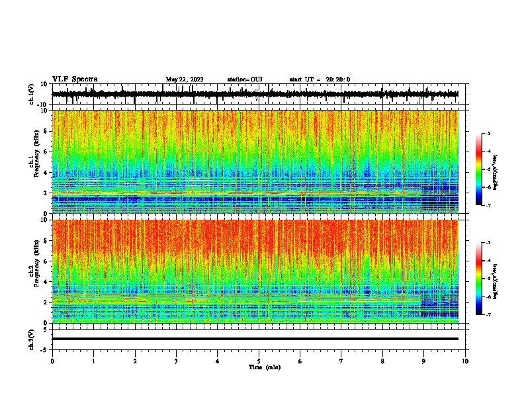
Task: Select the "May 22, 2023" date text
Action: (185, 79)
